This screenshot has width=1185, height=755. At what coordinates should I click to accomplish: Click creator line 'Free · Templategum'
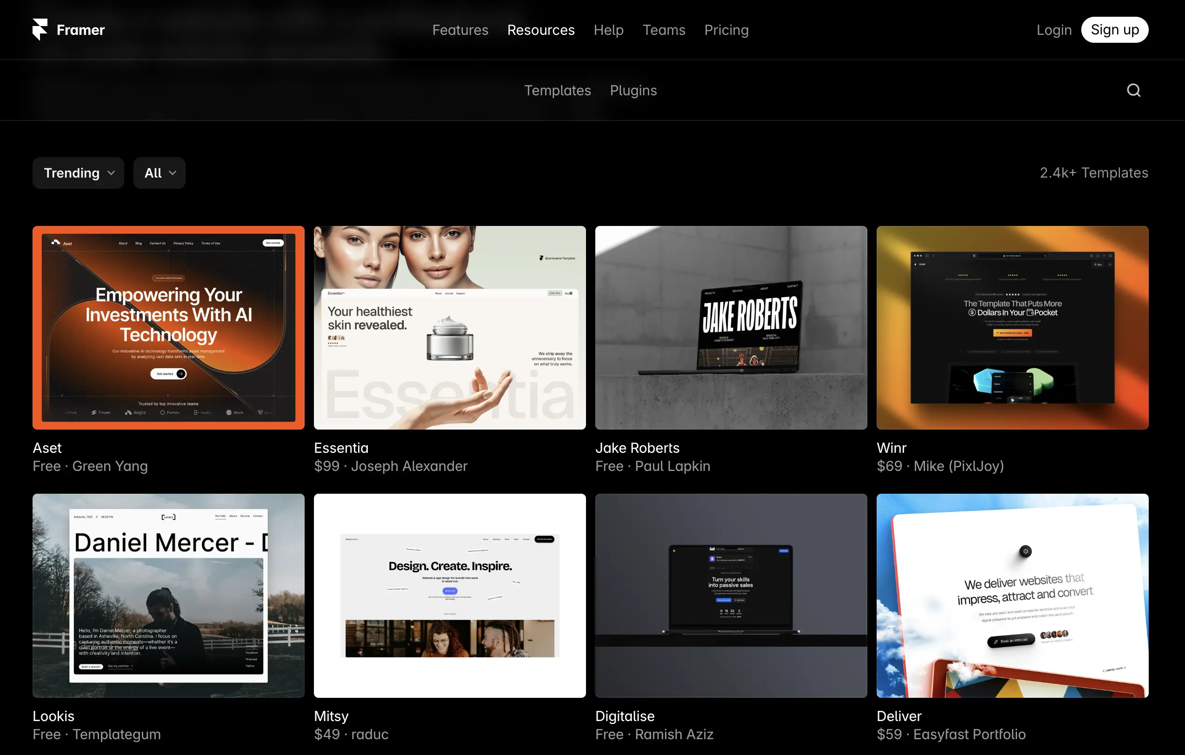click(96, 735)
